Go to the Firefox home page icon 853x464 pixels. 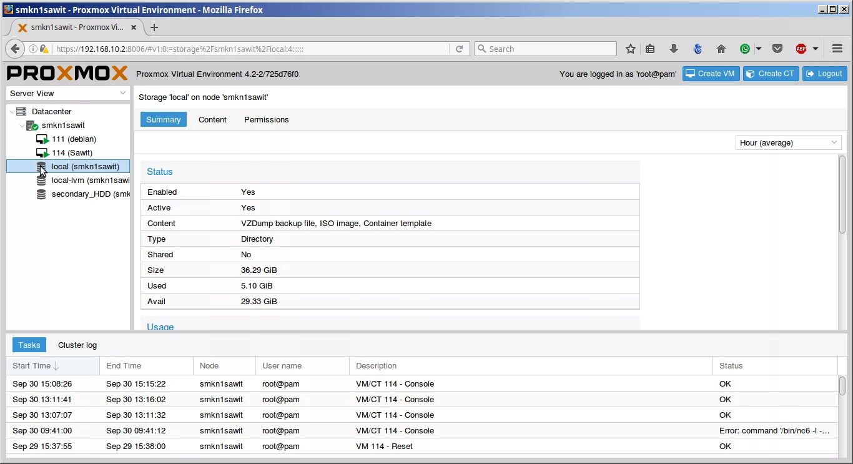click(721, 49)
